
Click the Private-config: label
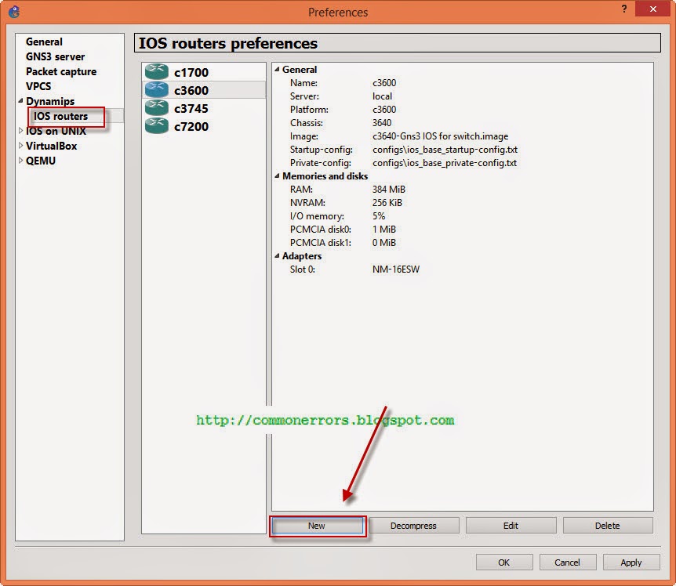320,163
